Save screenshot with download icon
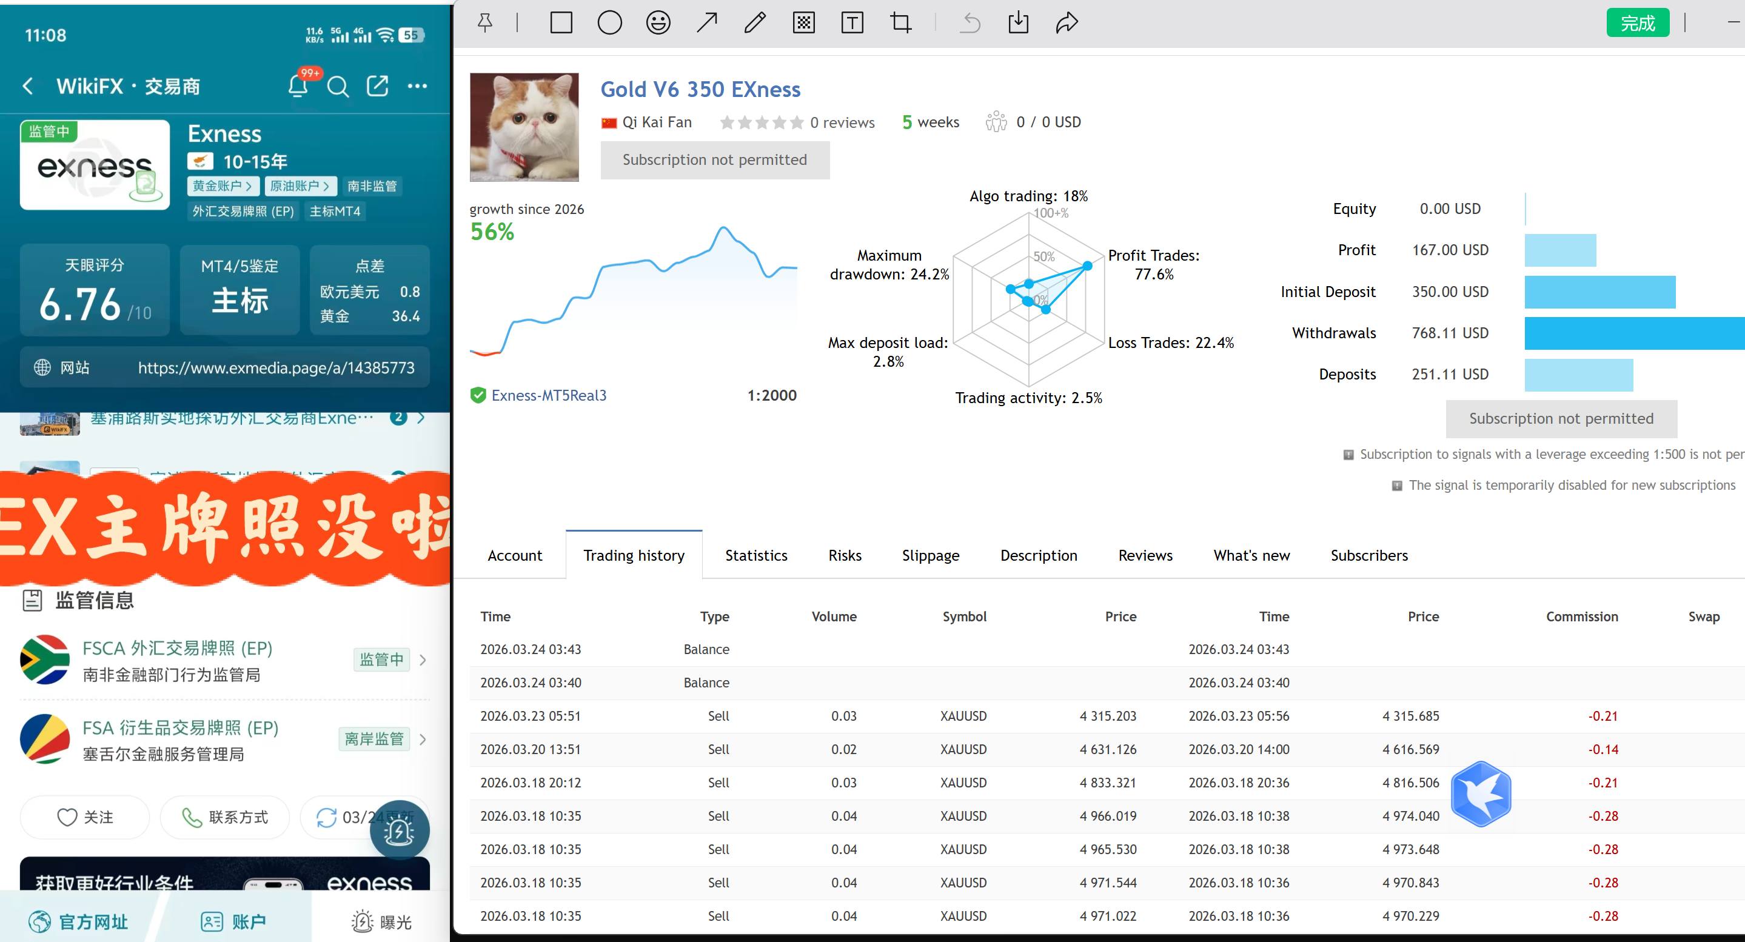Screen dimensions: 1745x942 [1017, 23]
